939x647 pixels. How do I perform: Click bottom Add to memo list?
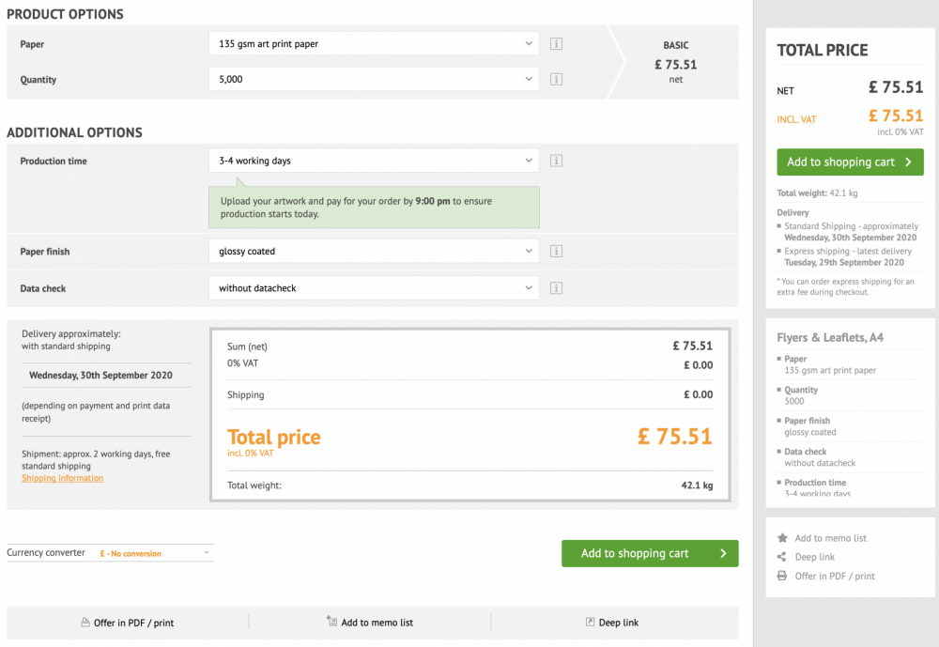[370, 623]
